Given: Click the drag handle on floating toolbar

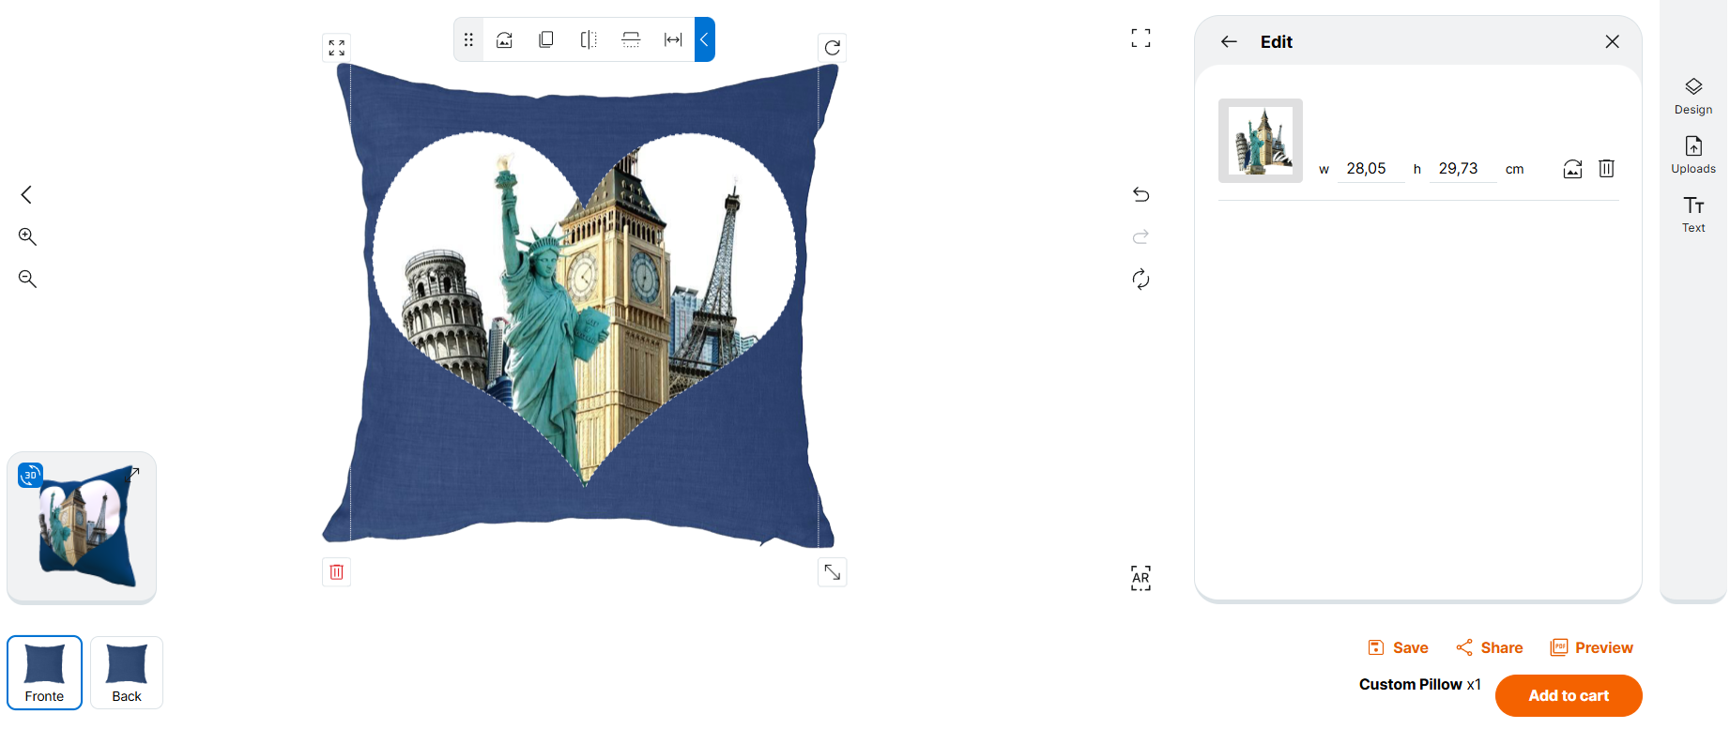Looking at the screenshot, I should (x=468, y=39).
